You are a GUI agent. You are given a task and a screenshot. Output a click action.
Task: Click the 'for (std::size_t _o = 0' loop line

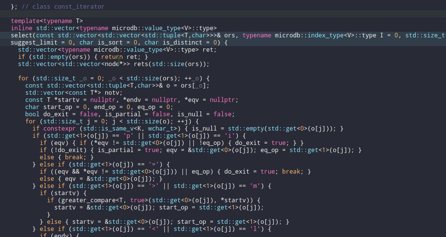click(114, 78)
